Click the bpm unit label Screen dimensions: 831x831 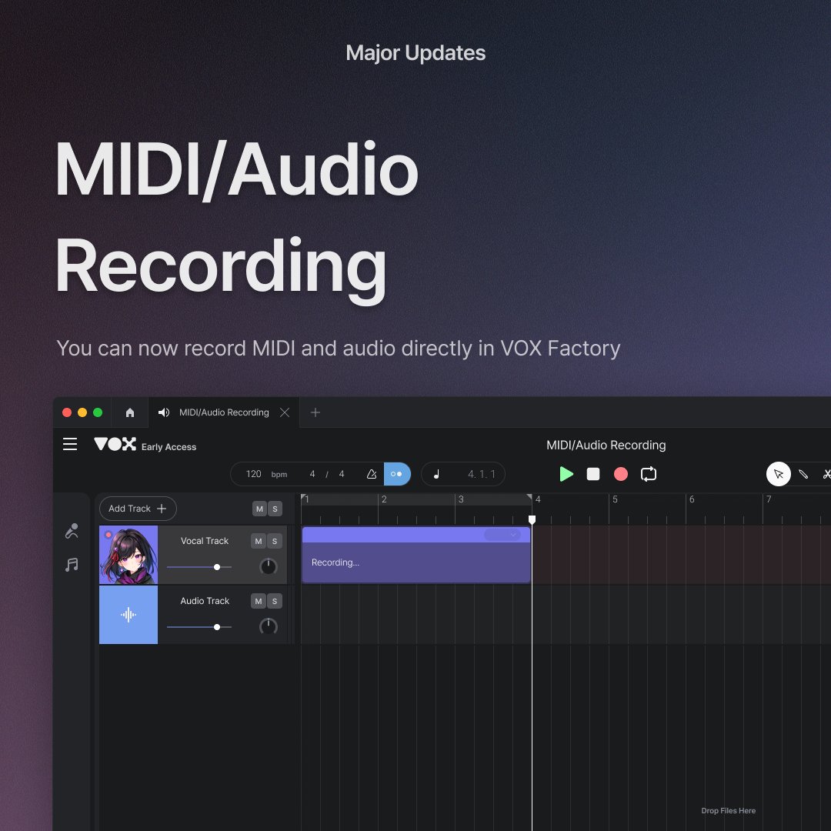[279, 474]
